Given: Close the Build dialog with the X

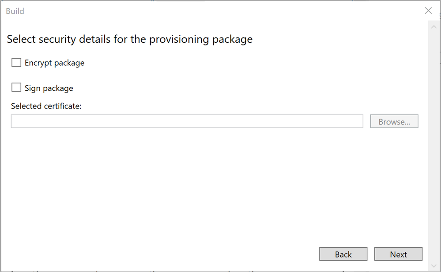Looking at the screenshot, I should click(428, 11).
